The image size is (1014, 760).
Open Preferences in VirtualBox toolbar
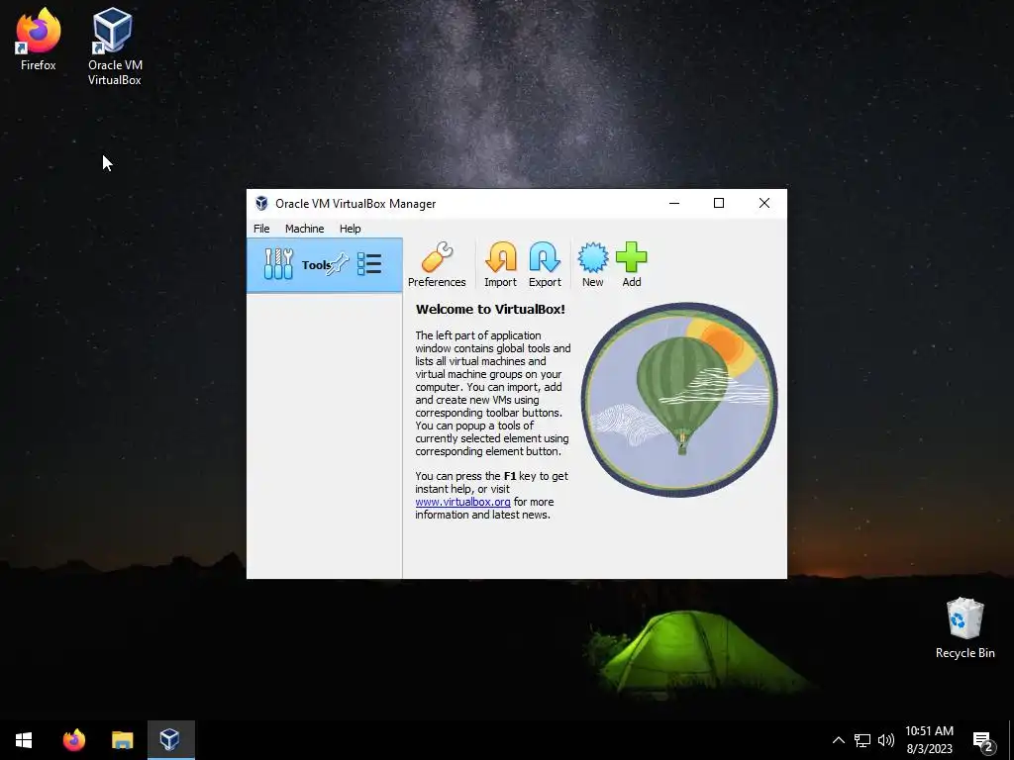[437, 265]
